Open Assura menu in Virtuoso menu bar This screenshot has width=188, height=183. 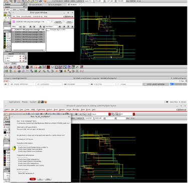(x=69, y=109)
